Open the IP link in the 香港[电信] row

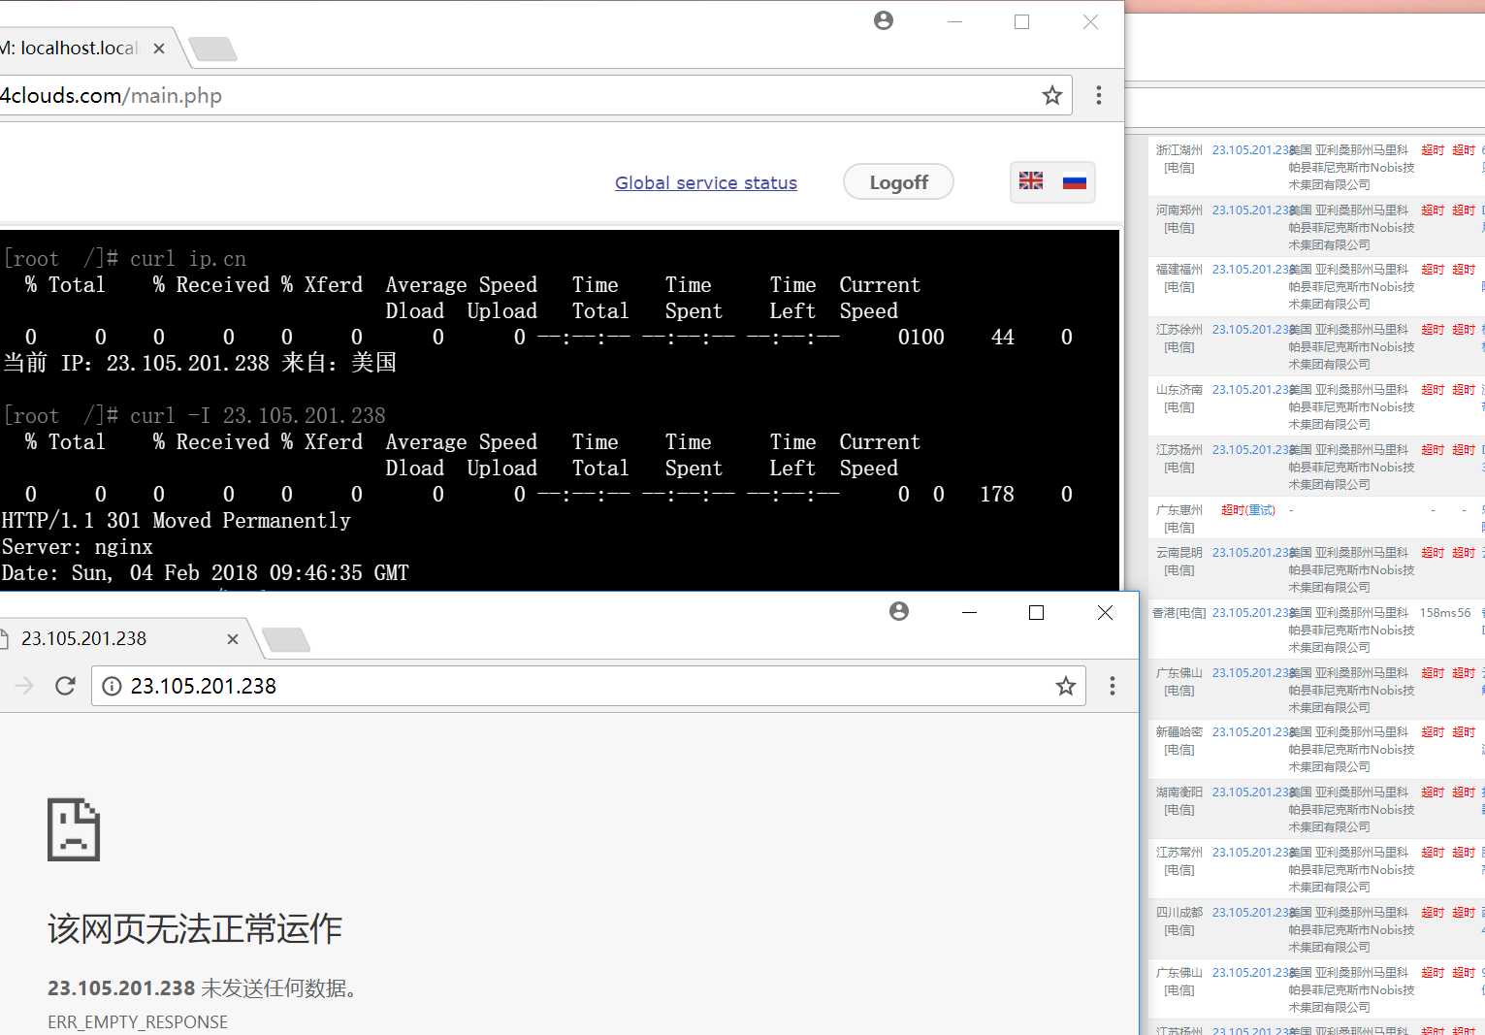click(x=1250, y=613)
